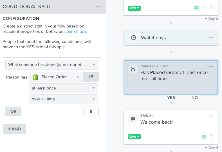Delete condition with trash icon

point(91,111)
